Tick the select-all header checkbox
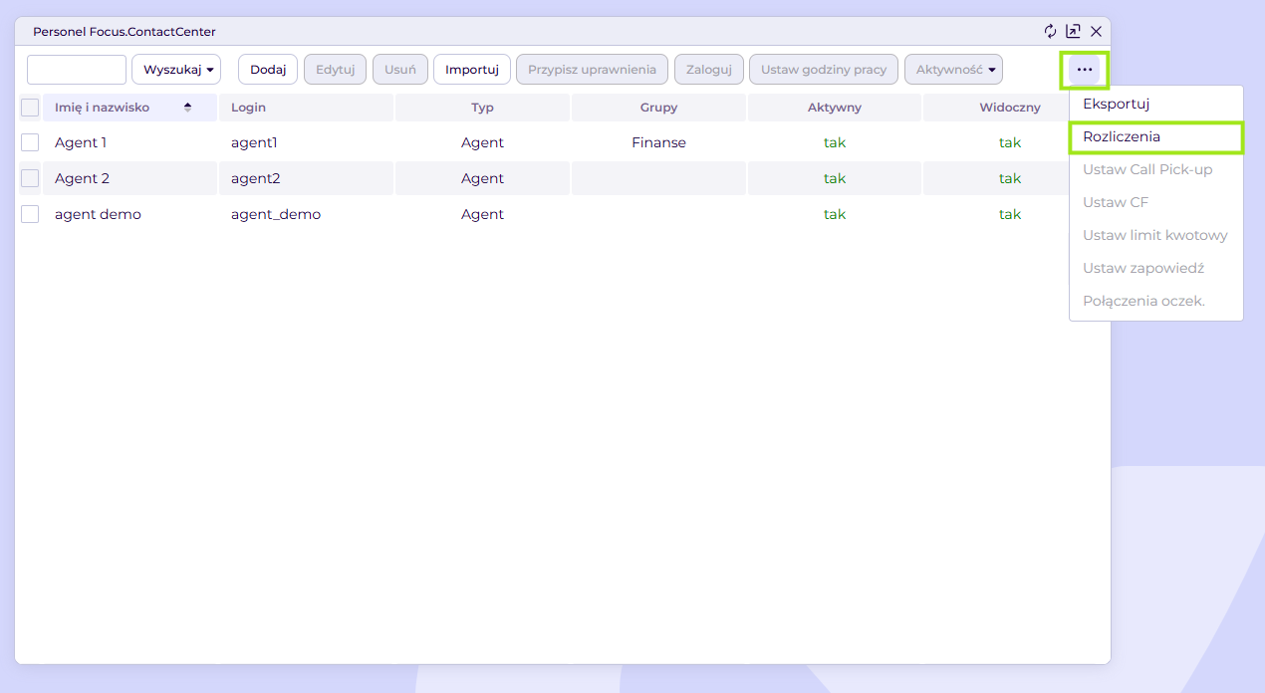This screenshot has width=1265, height=693. [30, 108]
